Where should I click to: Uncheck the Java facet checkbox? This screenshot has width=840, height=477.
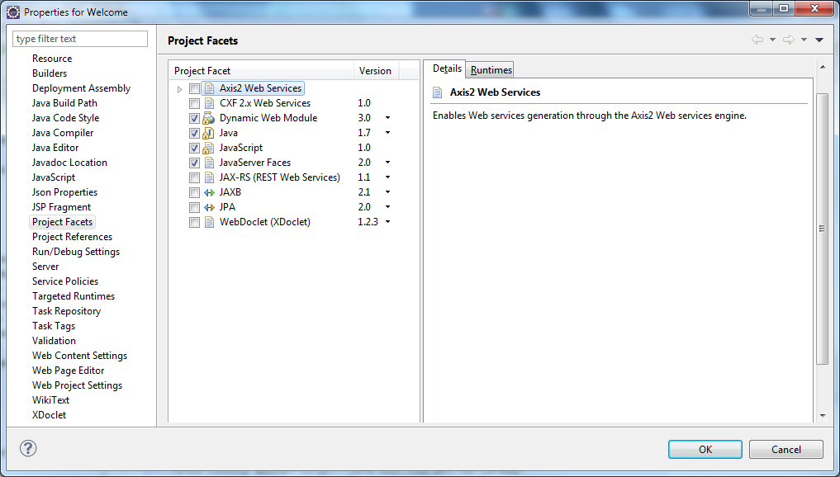point(194,134)
